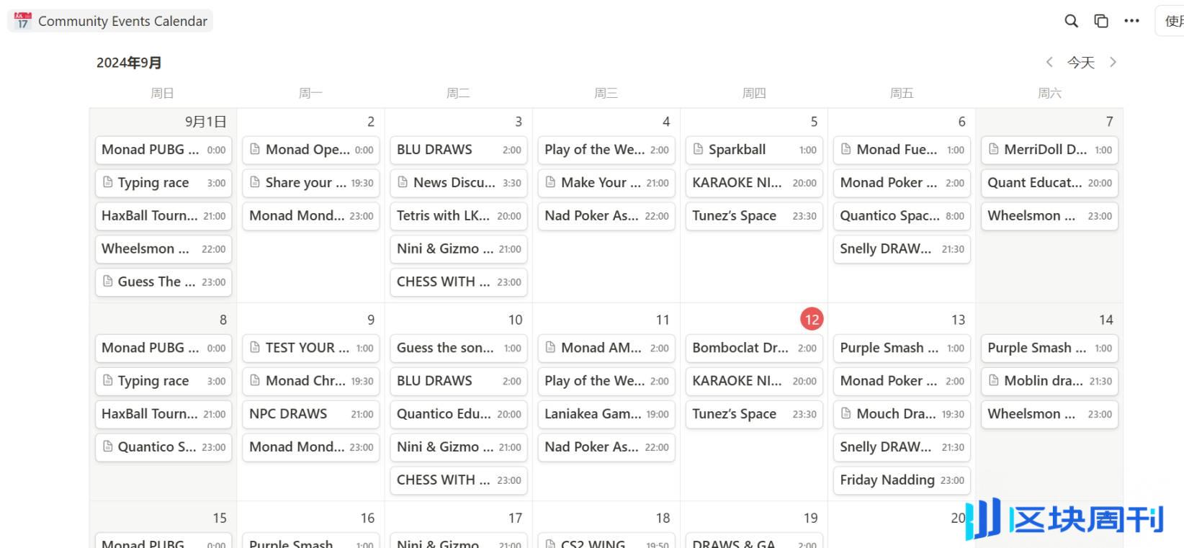Open Purple Smash event on September 13
The height and width of the screenshot is (548, 1184).
coord(902,348)
